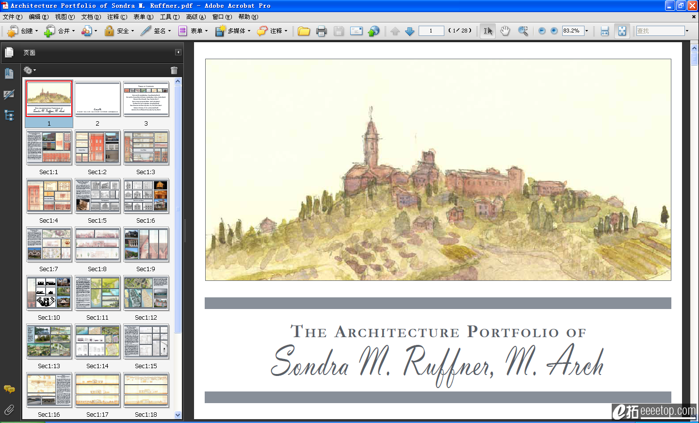Open the zoom percentage dropdown arrow
Viewport: 699px width, 423px height.
(586, 31)
